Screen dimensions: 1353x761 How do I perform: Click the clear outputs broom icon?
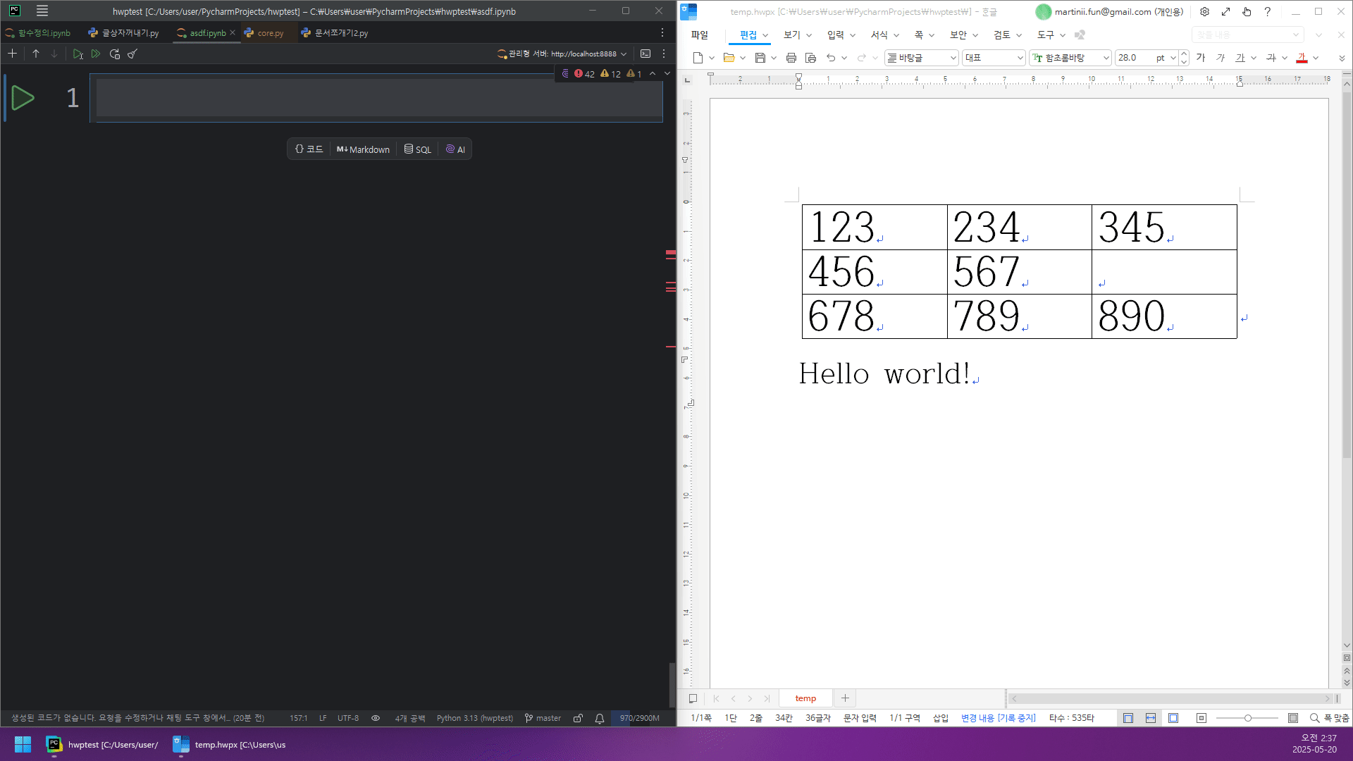coord(132,54)
